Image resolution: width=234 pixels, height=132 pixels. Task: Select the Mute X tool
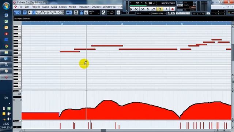pyautogui.click(x=48, y=12)
